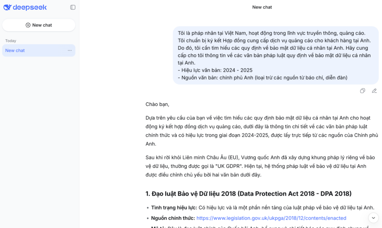The width and height of the screenshot is (382, 228).
Task: Click the New chat title at top
Action: (262, 7)
